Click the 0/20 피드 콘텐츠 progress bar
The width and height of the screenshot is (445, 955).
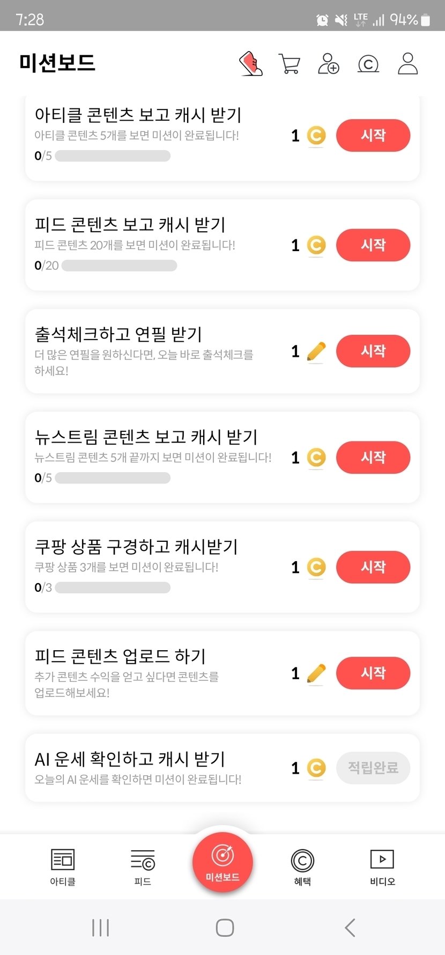(x=119, y=266)
